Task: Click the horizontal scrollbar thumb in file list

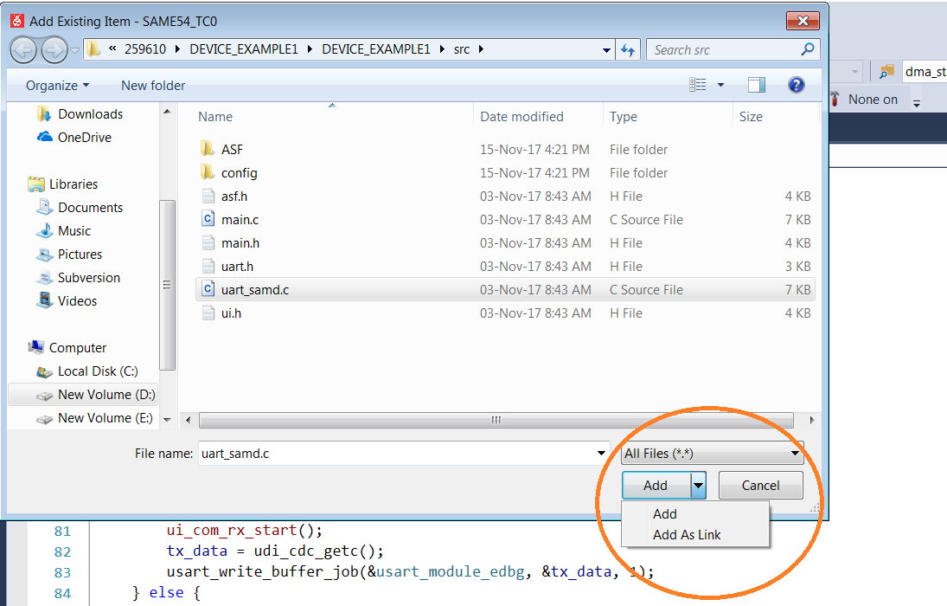Action: tap(496, 420)
